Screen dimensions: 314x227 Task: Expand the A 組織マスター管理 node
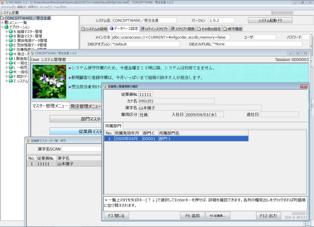7,31
